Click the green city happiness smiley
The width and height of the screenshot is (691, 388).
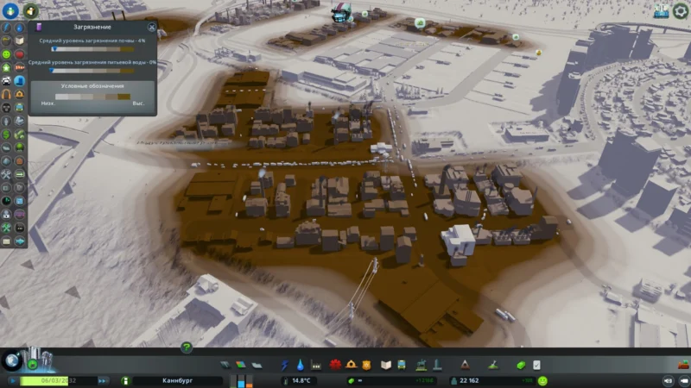click(x=542, y=381)
